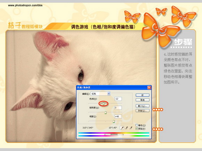Select the add-to-sample eyedropper (plus)

127,128
